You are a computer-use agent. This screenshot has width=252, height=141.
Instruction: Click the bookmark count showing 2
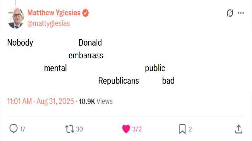pos(190,130)
